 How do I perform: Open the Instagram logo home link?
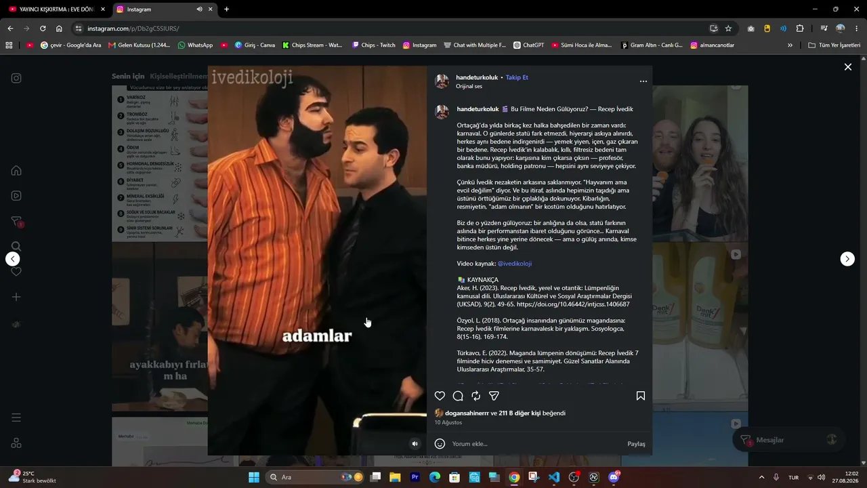click(x=16, y=78)
